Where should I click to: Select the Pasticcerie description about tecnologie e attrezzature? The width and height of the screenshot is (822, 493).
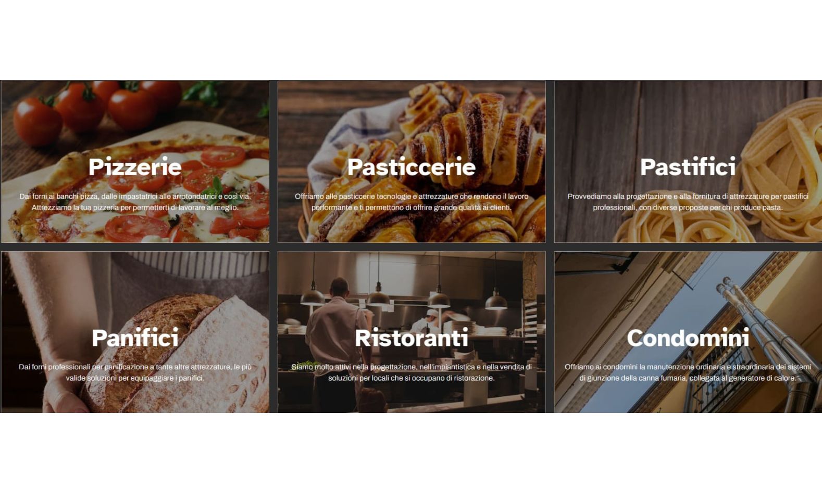pyautogui.click(x=412, y=202)
